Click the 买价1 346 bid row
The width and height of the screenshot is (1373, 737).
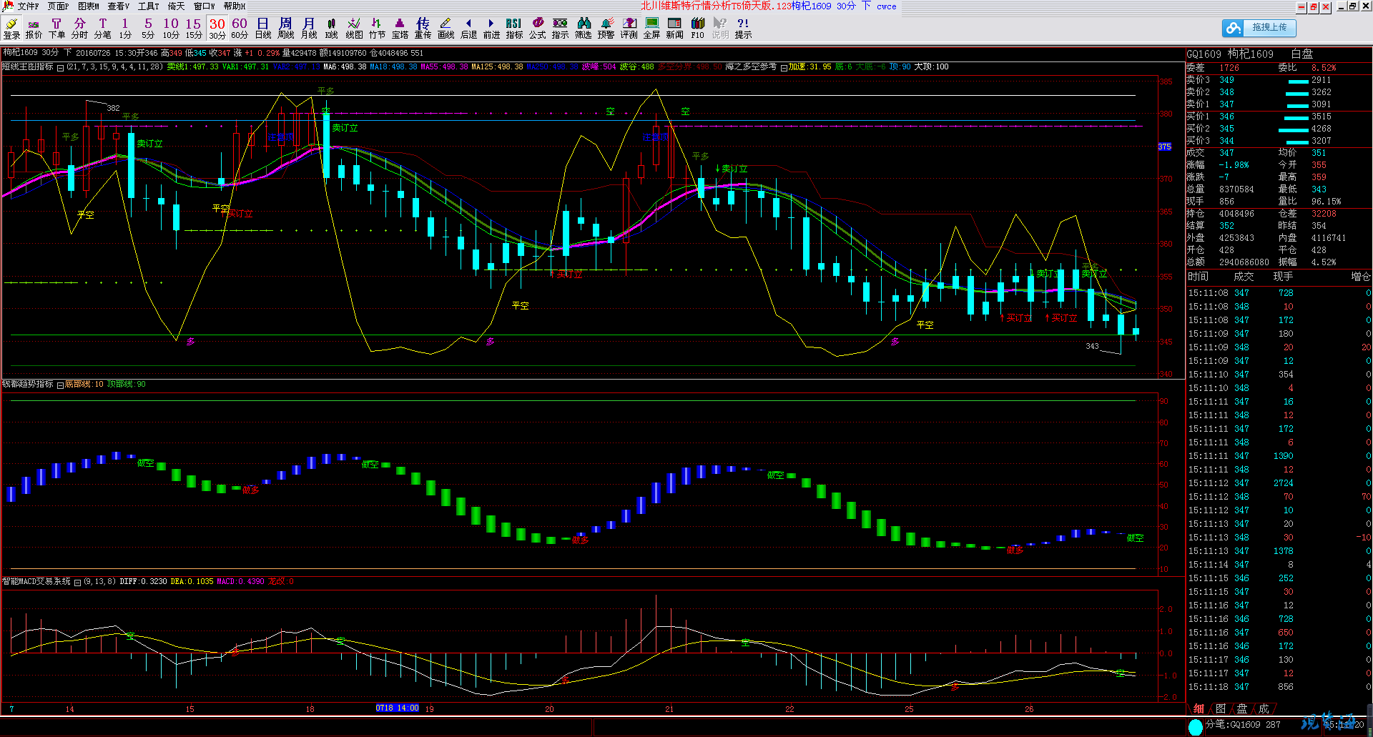(x=1278, y=117)
